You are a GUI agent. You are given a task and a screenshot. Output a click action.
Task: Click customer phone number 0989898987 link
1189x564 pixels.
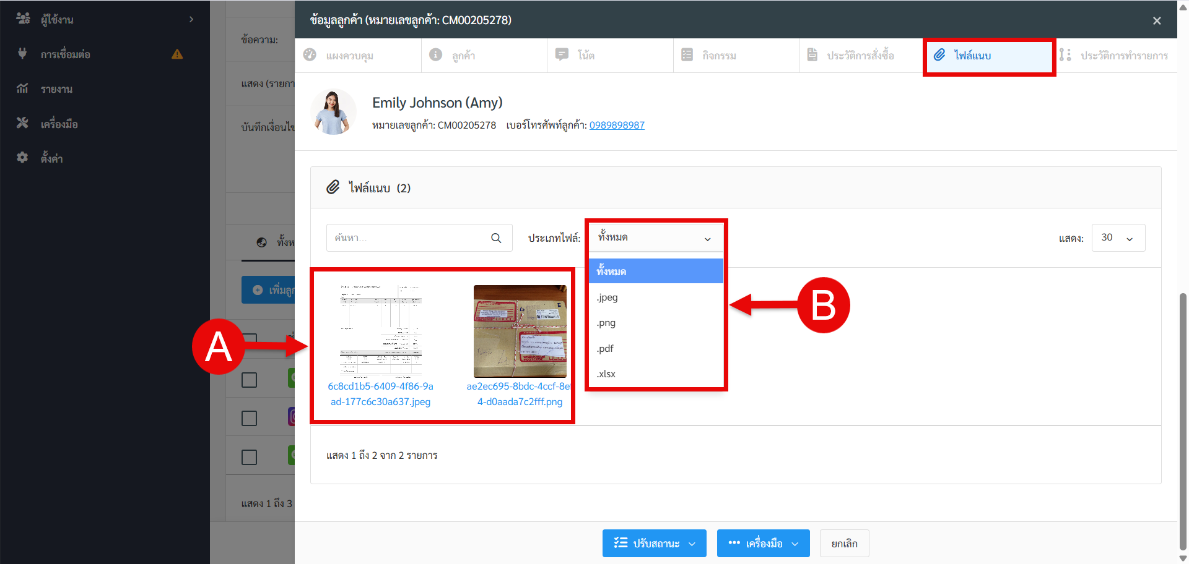pyautogui.click(x=616, y=125)
